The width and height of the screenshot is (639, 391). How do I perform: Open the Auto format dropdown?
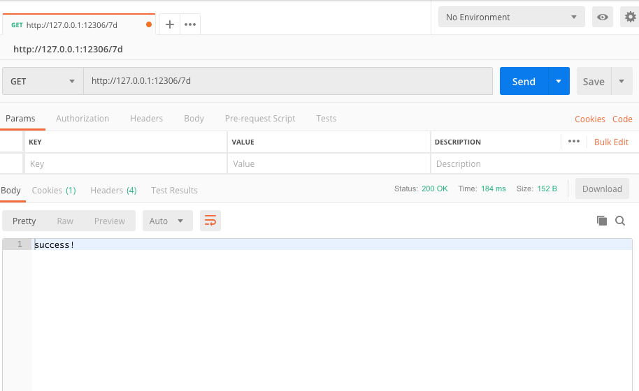168,221
